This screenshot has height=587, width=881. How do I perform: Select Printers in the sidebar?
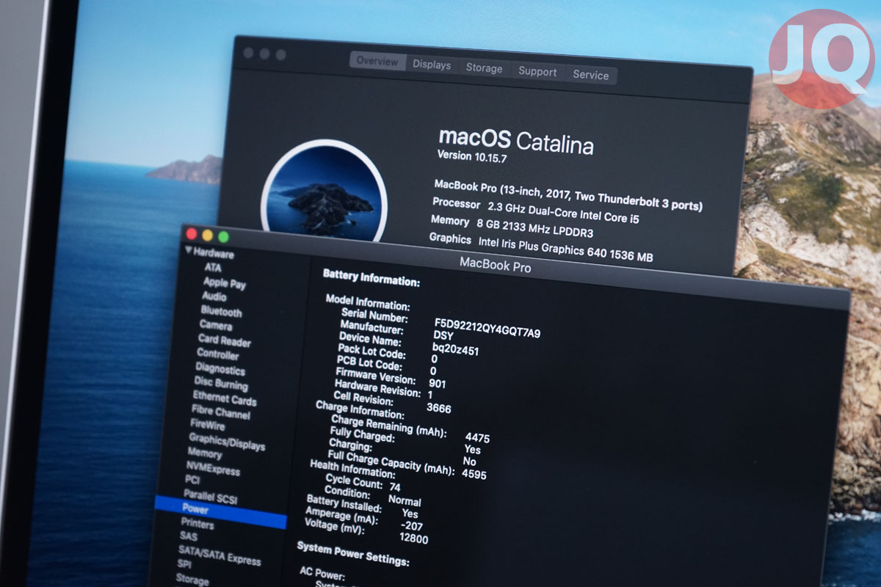click(197, 524)
